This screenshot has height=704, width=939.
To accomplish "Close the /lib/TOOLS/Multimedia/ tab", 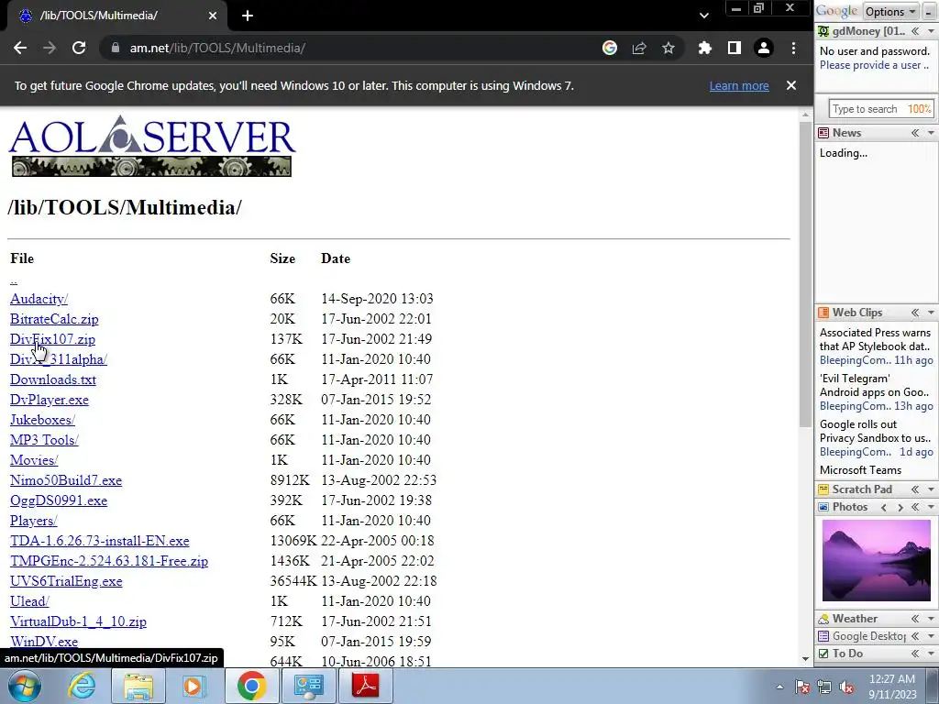I will (213, 16).
